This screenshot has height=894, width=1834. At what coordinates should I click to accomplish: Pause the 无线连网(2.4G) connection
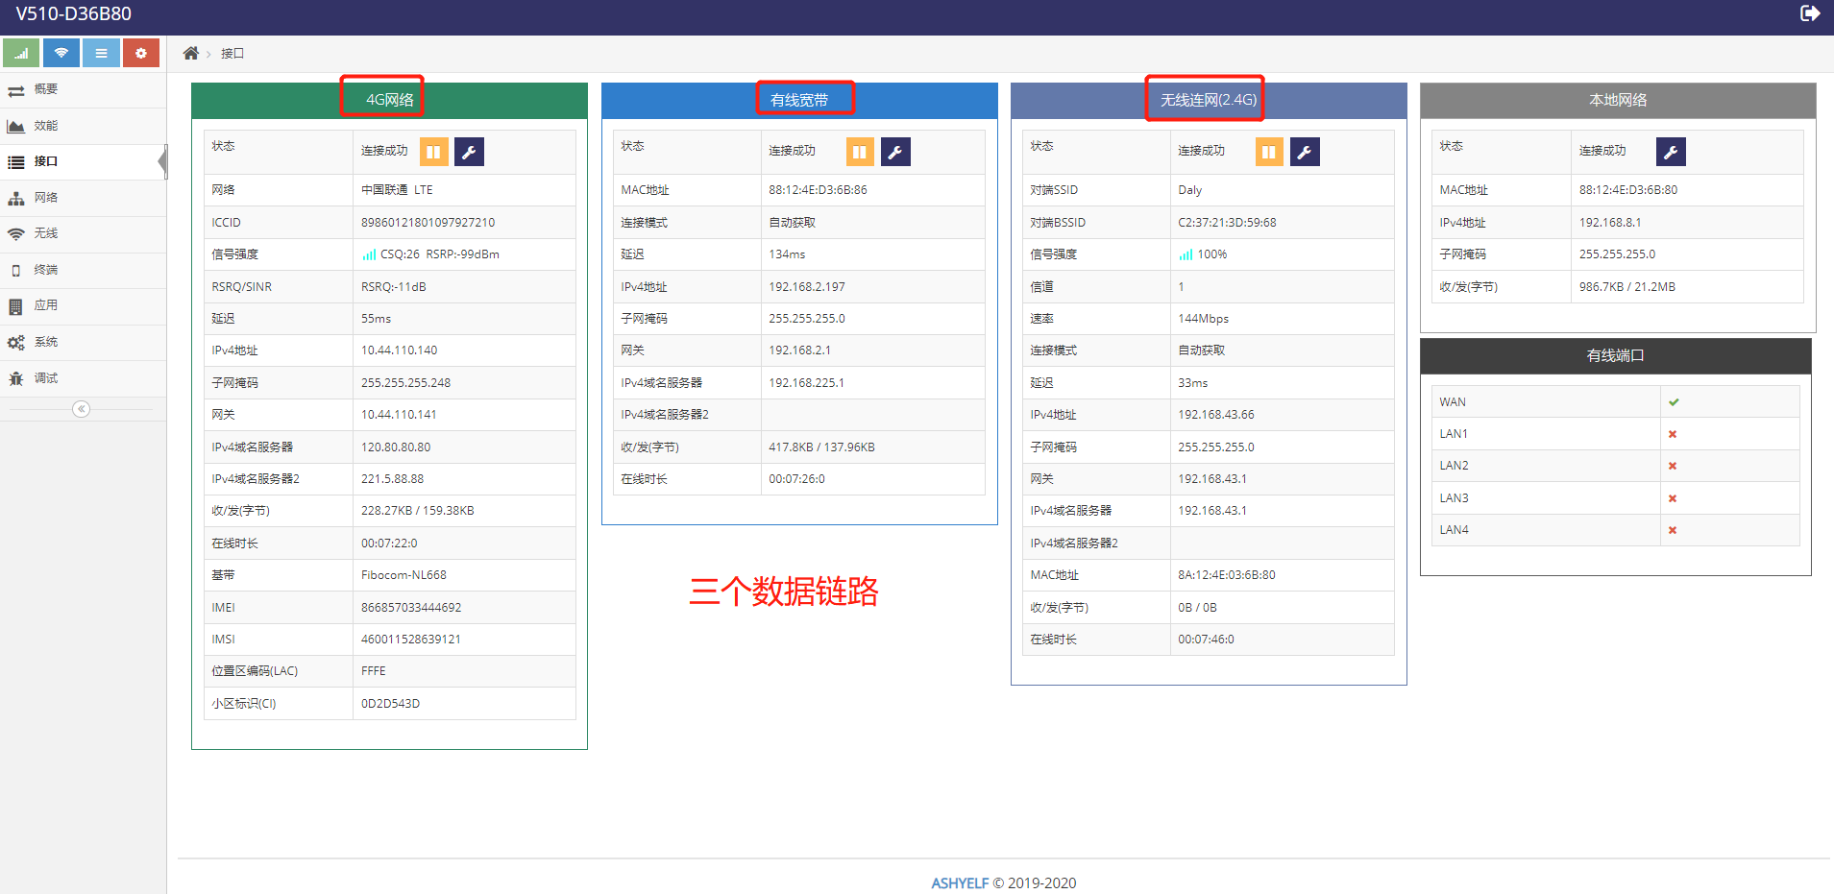[x=1268, y=152]
